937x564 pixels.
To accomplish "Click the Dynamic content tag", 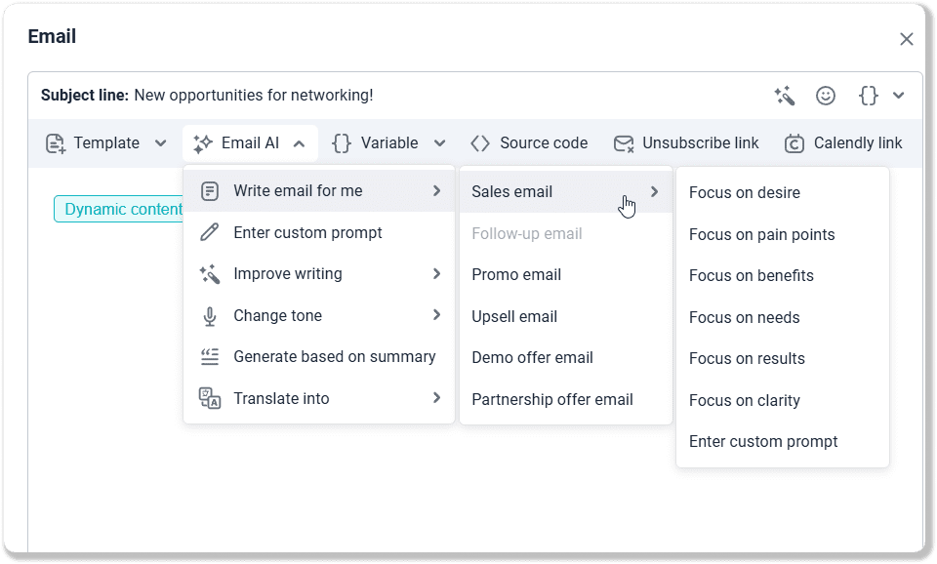I will coord(119,209).
